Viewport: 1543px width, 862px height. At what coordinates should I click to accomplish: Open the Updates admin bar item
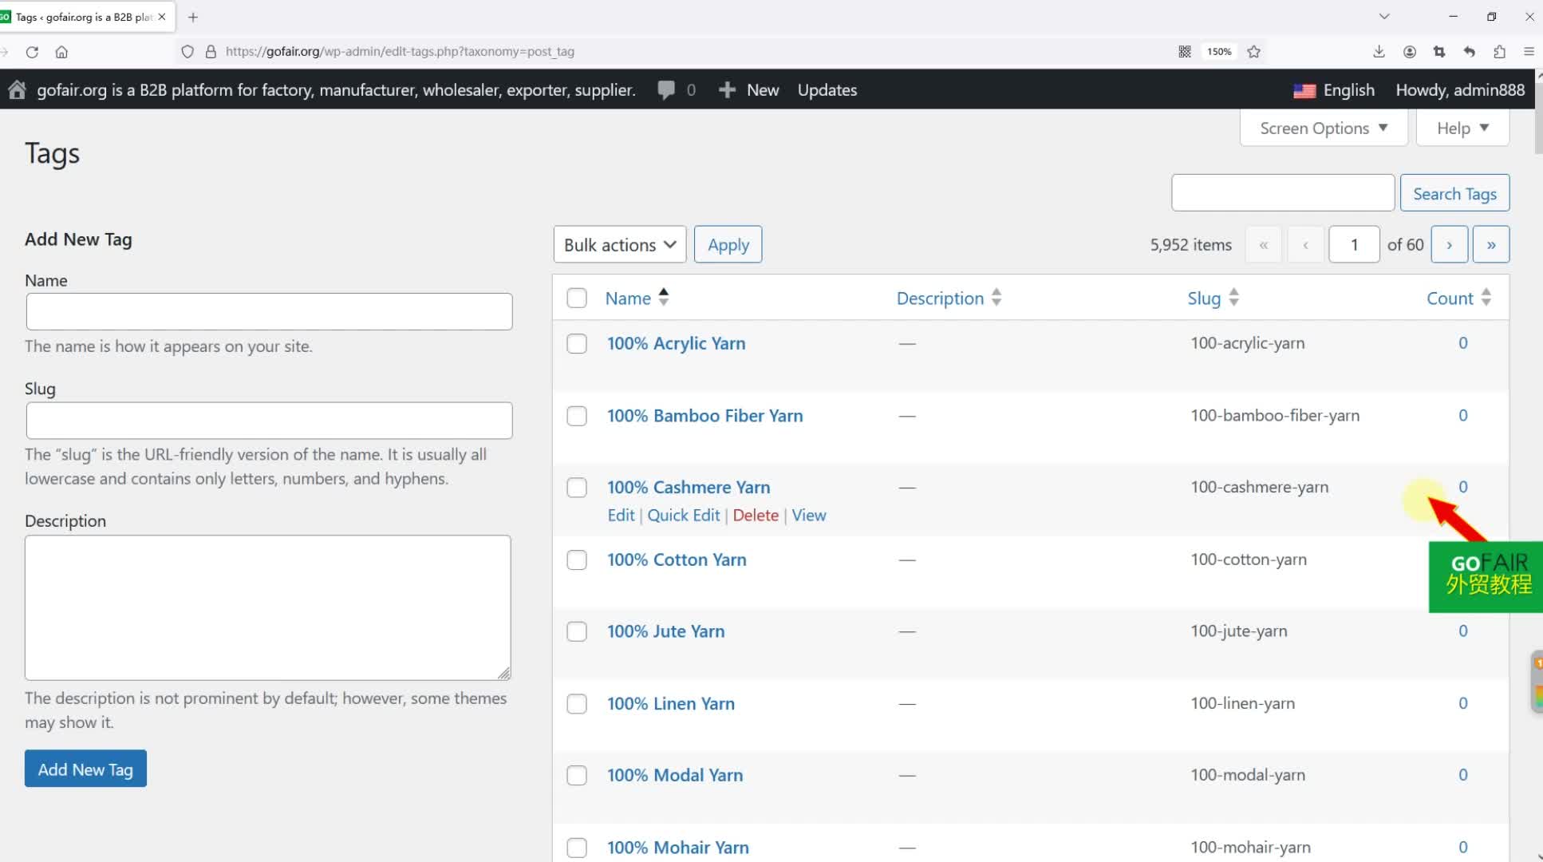point(827,90)
